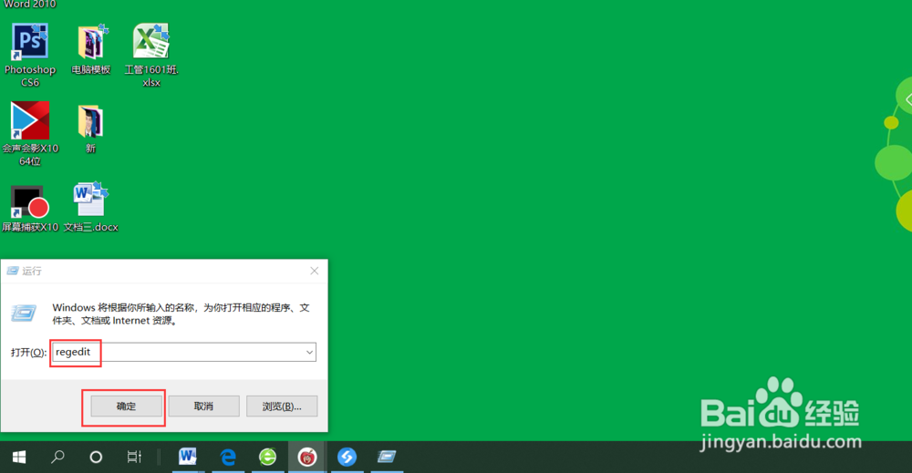Click 确定 button in Run dialog
The width and height of the screenshot is (912, 473).
point(126,406)
